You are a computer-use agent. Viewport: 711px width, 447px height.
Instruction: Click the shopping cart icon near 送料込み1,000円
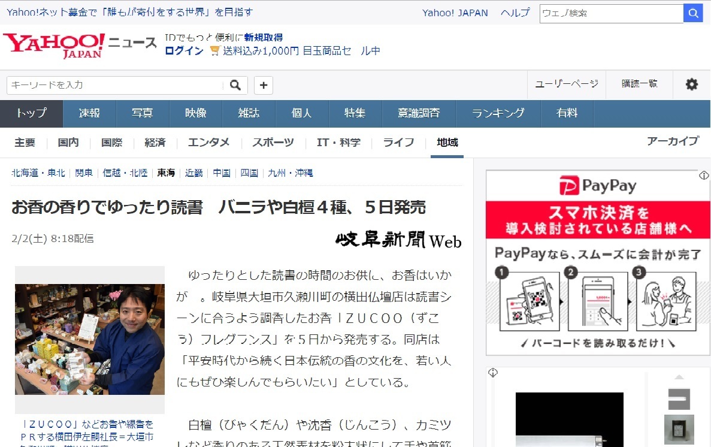[214, 51]
